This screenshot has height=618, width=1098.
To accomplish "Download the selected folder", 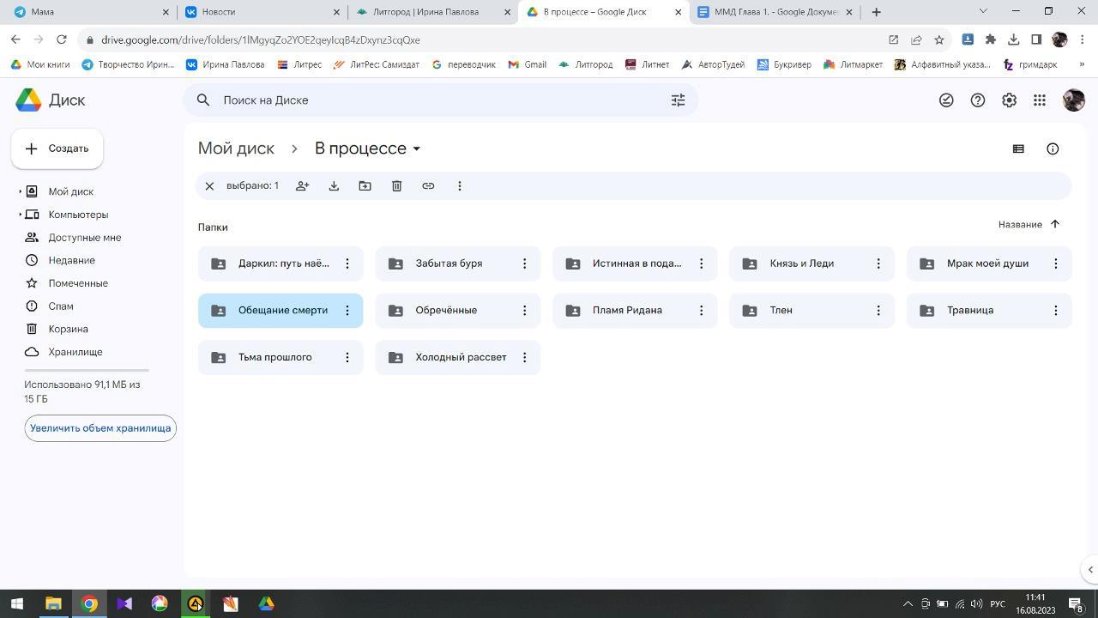I will pos(334,186).
